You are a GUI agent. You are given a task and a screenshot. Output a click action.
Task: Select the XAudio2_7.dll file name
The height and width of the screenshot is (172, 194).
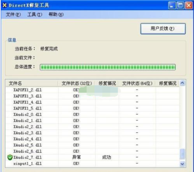click(27, 157)
